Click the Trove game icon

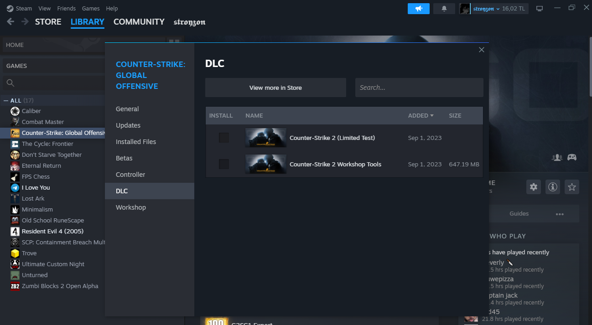coord(15,253)
